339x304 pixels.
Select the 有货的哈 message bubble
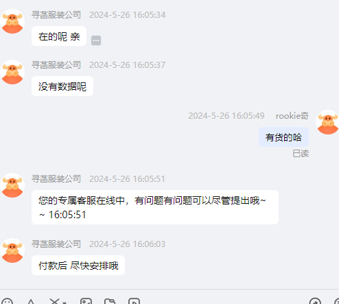coord(283,137)
